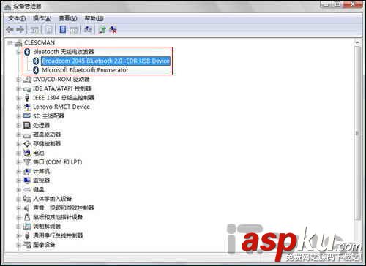The image size is (366, 266).
Task: Click the device icon beside Lenovo RMCT Device
Action: 27,107
